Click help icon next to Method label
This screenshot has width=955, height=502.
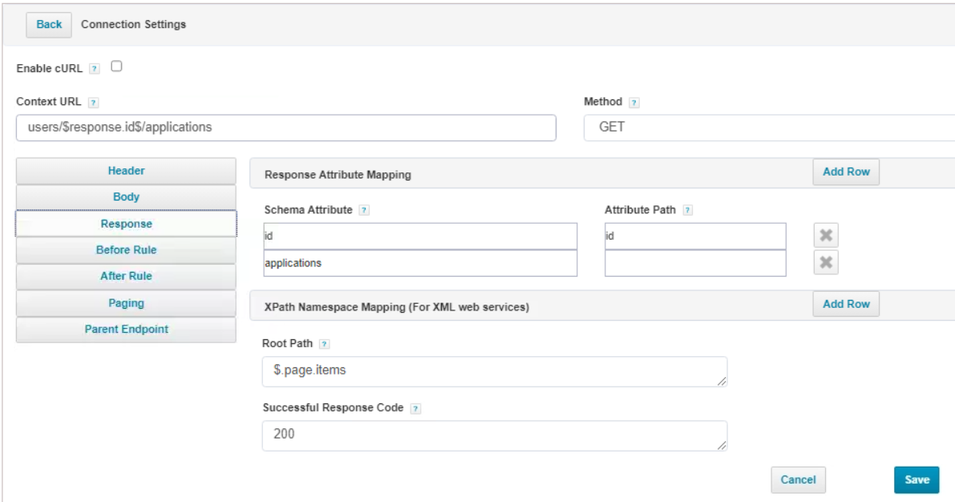634,103
